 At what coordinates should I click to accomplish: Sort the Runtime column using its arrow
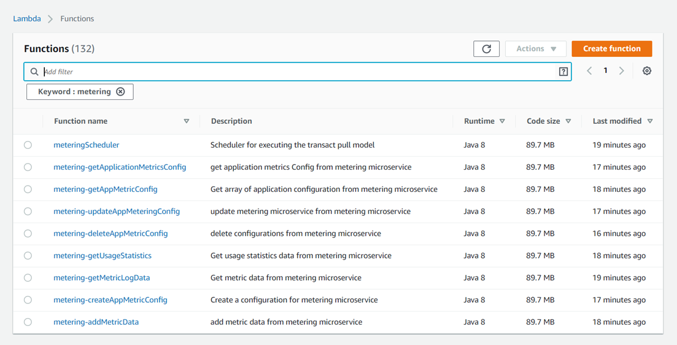(502, 121)
